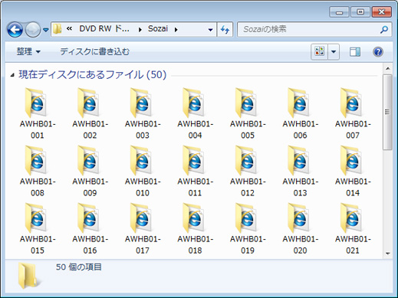The width and height of the screenshot is (398, 298).
Task: Minimize the Explorer window
Action: (x=339, y=12)
